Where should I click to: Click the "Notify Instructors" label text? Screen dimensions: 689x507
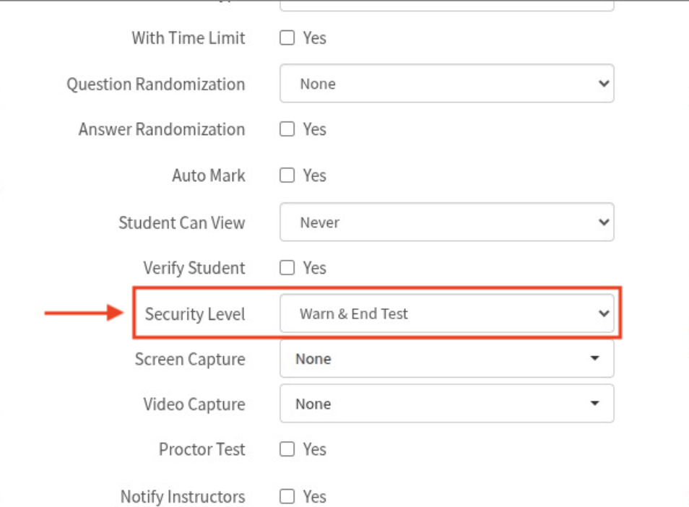pyautogui.click(x=183, y=497)
